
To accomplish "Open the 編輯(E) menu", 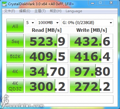I will point(25,11).
